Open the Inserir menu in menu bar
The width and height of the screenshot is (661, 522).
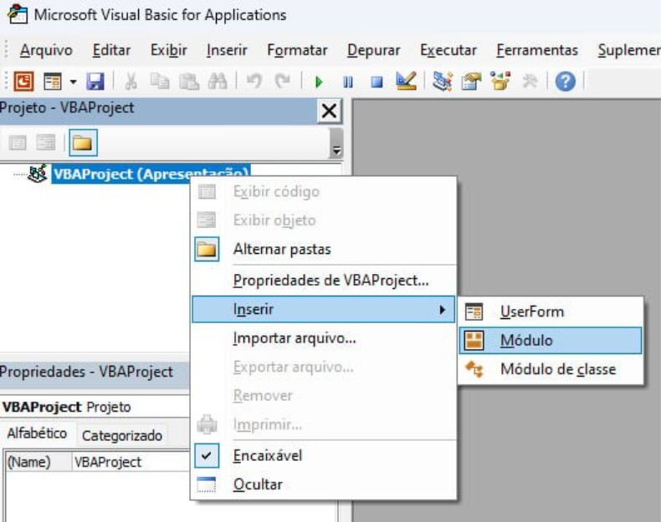pos(227,50)
